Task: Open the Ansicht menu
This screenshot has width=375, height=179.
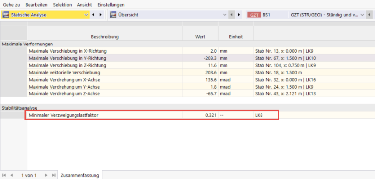Action: coord(85,5)
